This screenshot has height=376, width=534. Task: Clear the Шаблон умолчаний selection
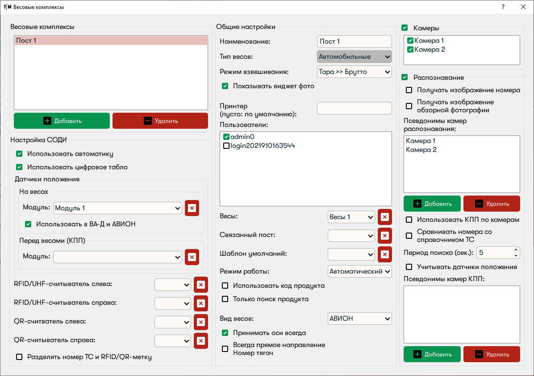pyautogui.click(x=384, y=254)
